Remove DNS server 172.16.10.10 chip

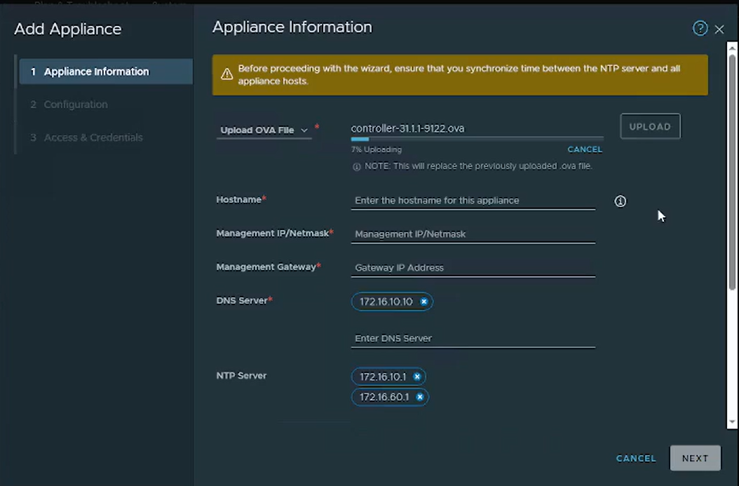(423, 302)
